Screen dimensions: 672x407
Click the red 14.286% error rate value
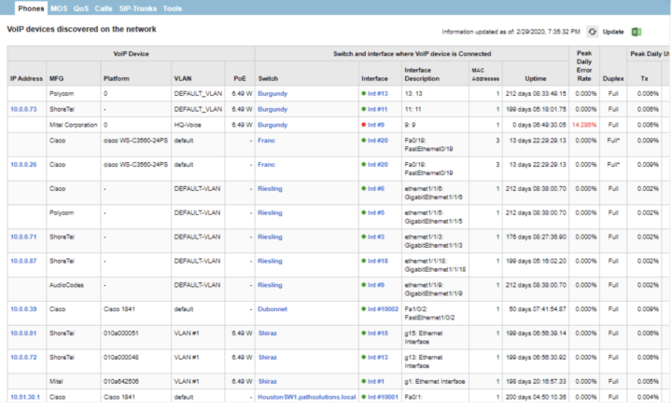[584, 125]
